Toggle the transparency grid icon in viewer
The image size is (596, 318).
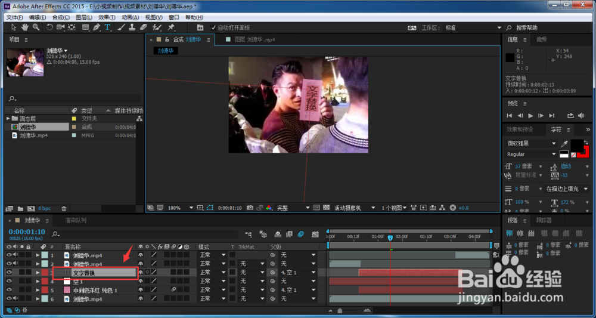click(326, 208)
